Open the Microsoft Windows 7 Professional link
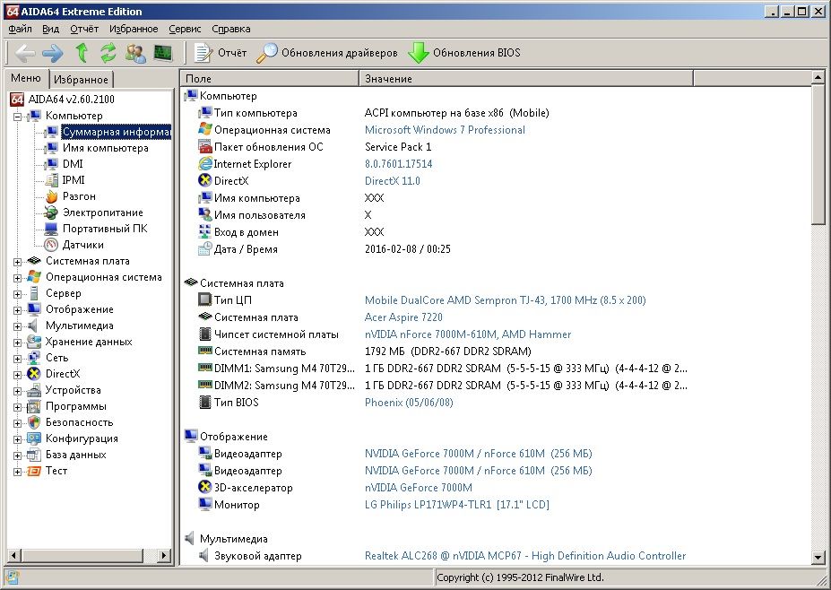 point(445,130)
